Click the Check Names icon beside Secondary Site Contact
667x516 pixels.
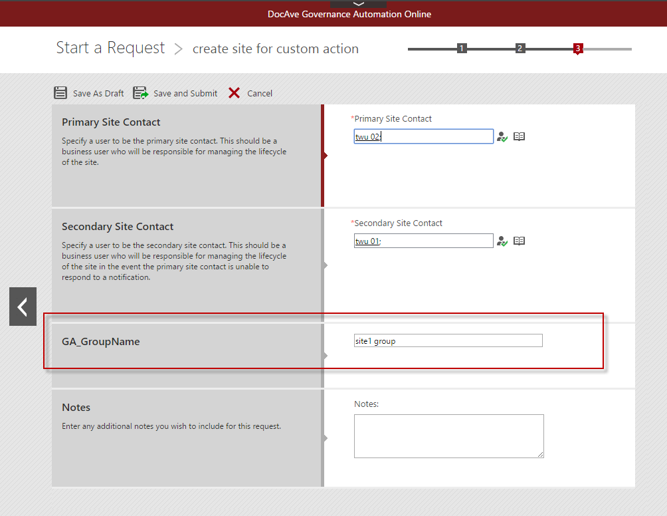click(502, 241)
